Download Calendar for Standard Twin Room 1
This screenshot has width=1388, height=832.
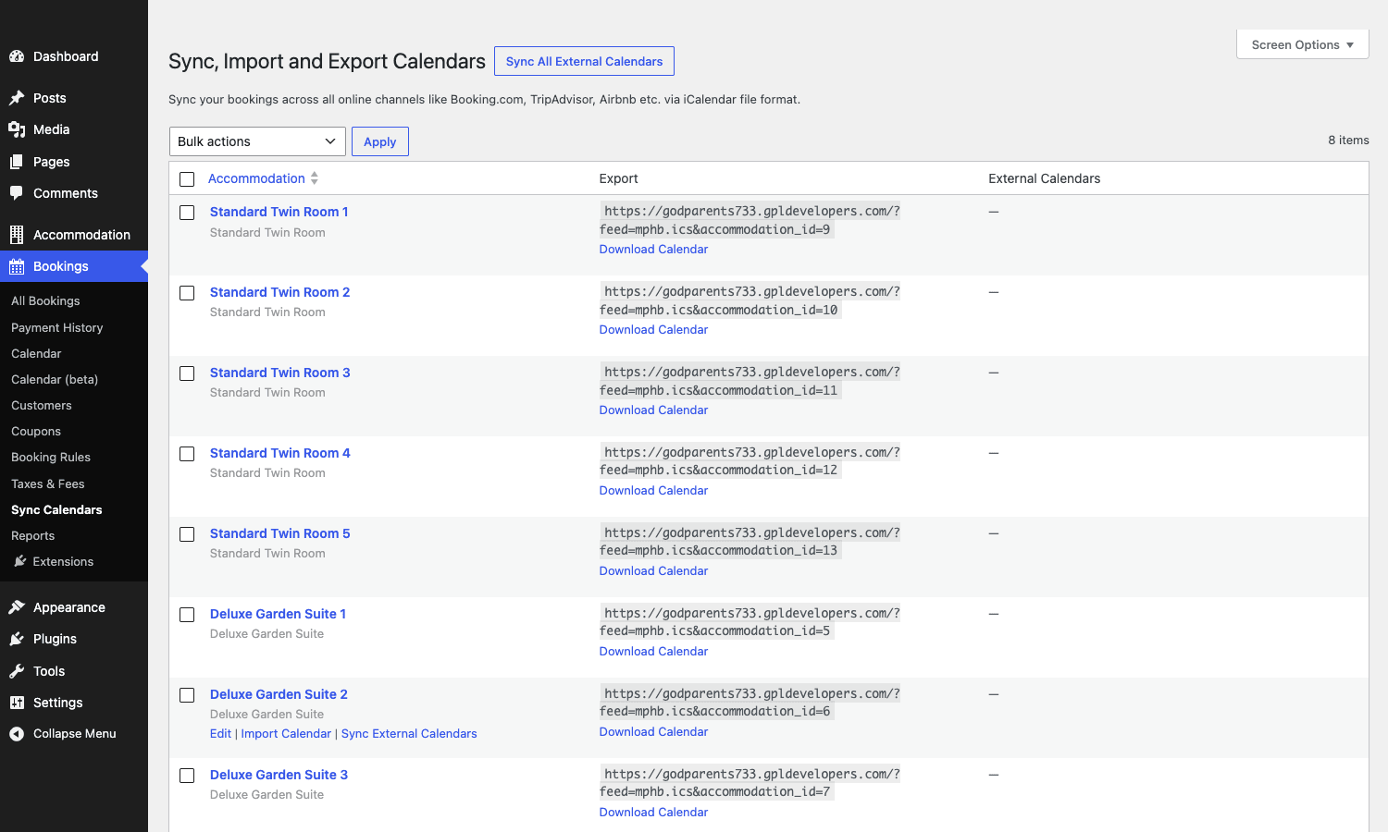tap(653, 250)
